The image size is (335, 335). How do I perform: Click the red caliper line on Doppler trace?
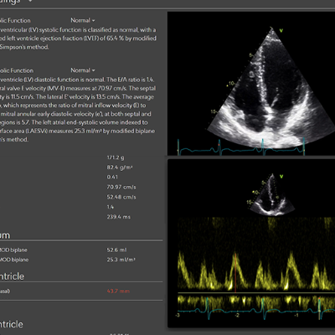click(x=235, y=272)
